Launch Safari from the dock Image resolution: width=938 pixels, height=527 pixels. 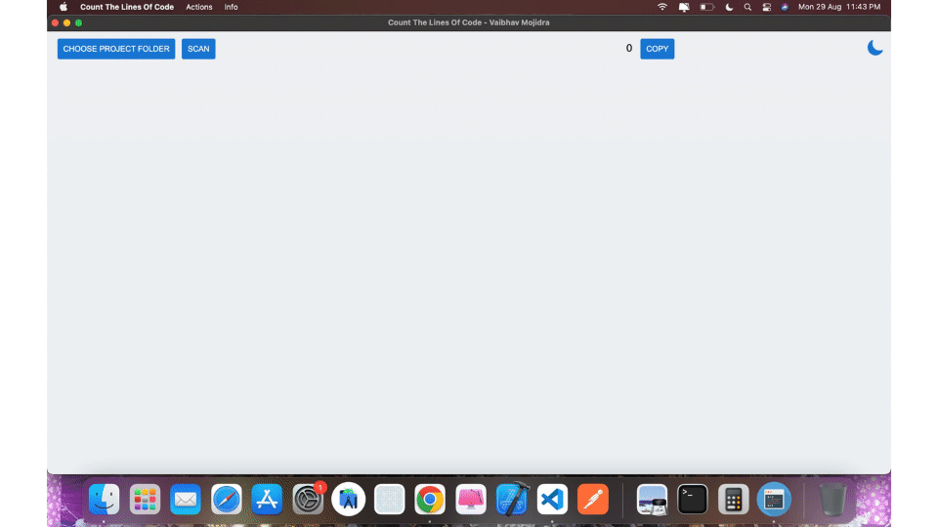[227, 500]
